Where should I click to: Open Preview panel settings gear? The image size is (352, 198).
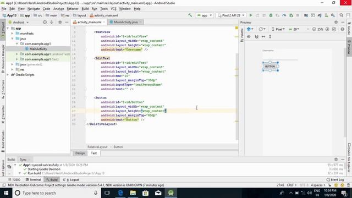click(336, 22)
